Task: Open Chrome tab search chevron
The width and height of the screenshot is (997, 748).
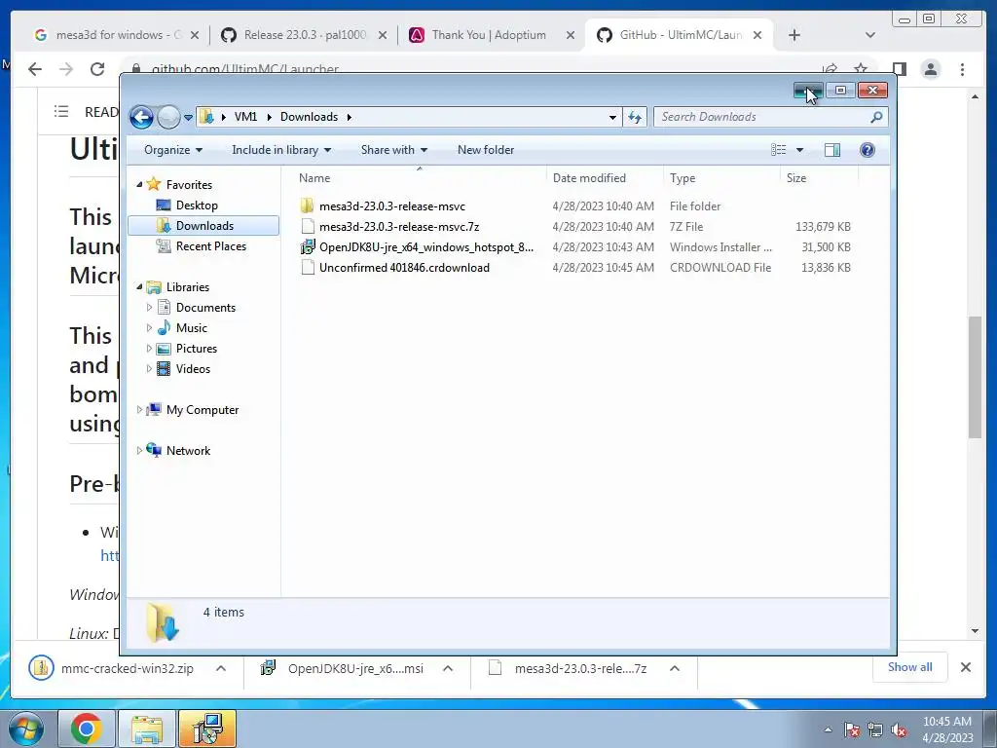Action: pyautogui.click(x=870, y=35)
